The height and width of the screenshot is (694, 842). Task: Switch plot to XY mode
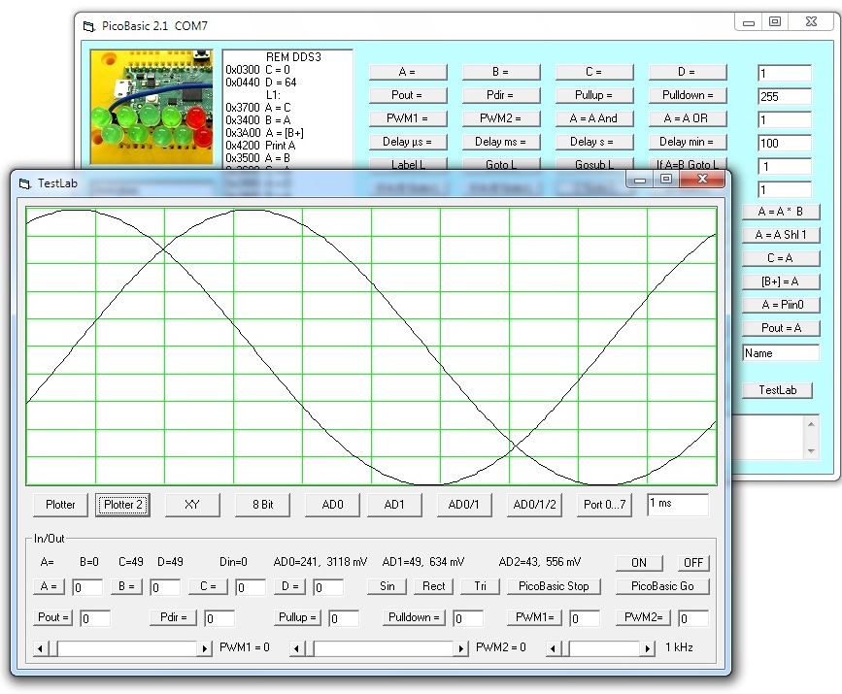coord(192,505)
